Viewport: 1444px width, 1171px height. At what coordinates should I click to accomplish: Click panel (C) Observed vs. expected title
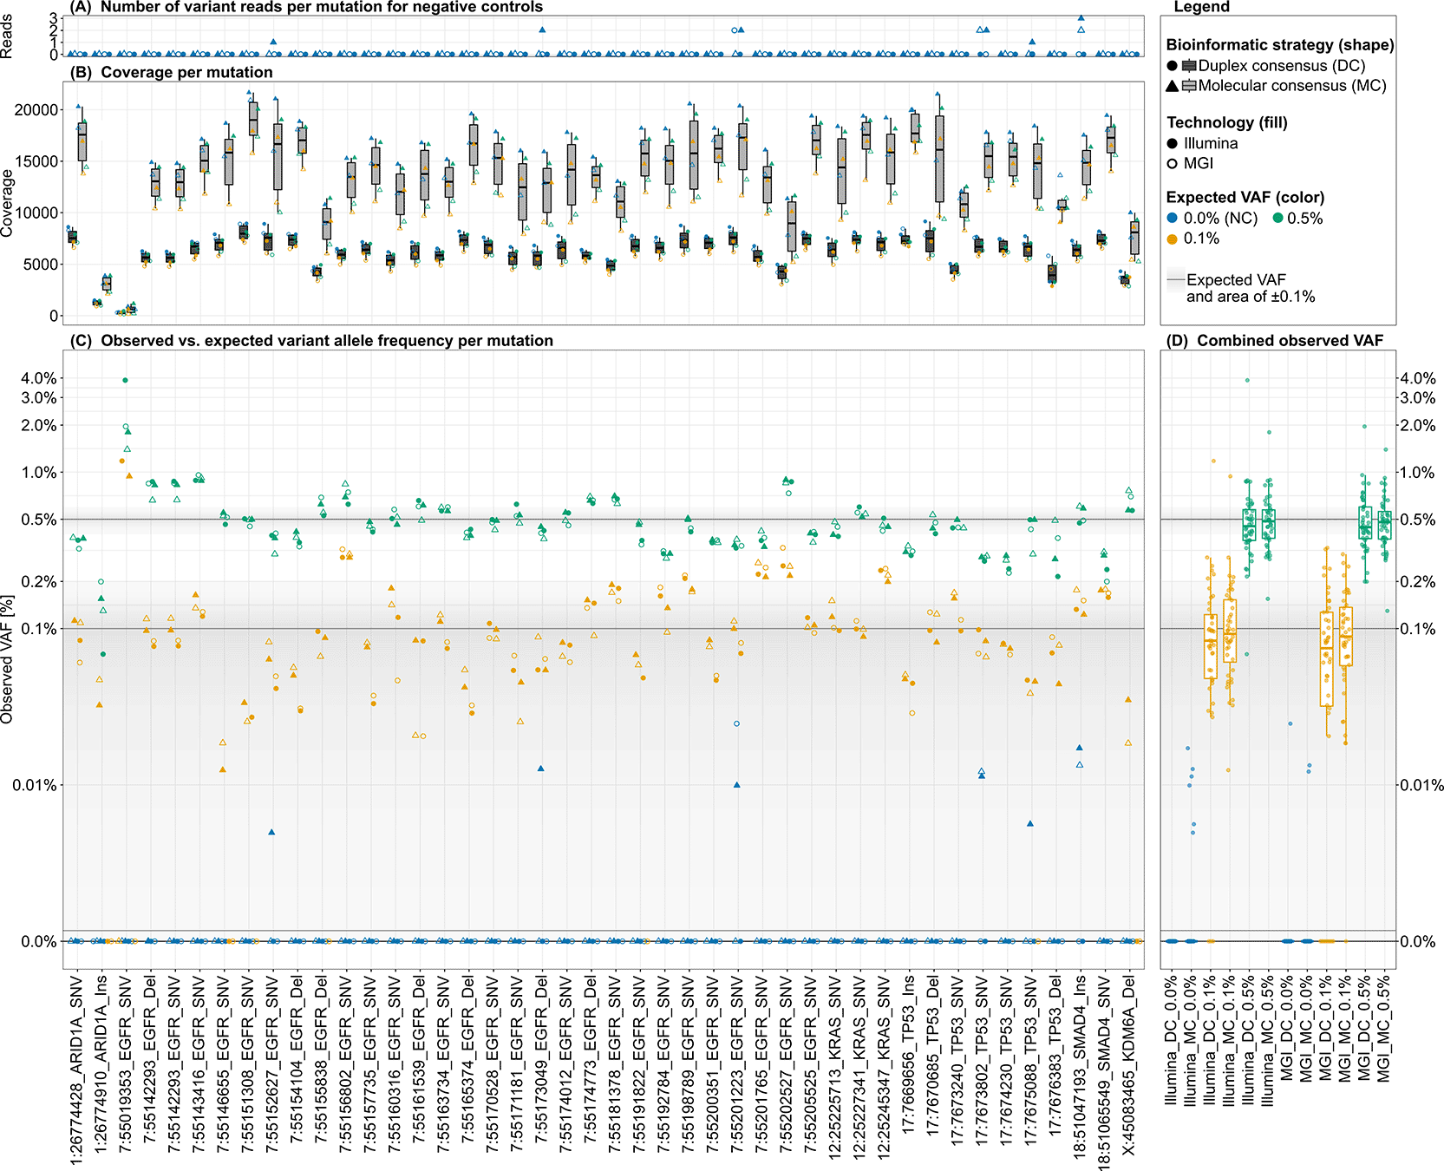point(311,341)
